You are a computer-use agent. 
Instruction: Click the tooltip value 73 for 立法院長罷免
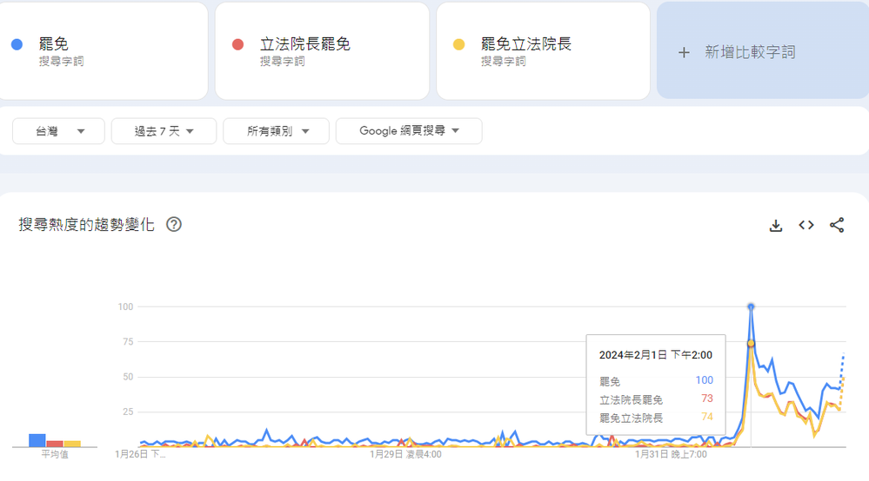click(706, 399)
